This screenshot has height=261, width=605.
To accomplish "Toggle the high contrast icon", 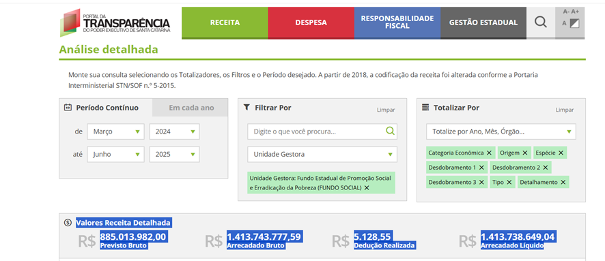I will pos(574,23).
